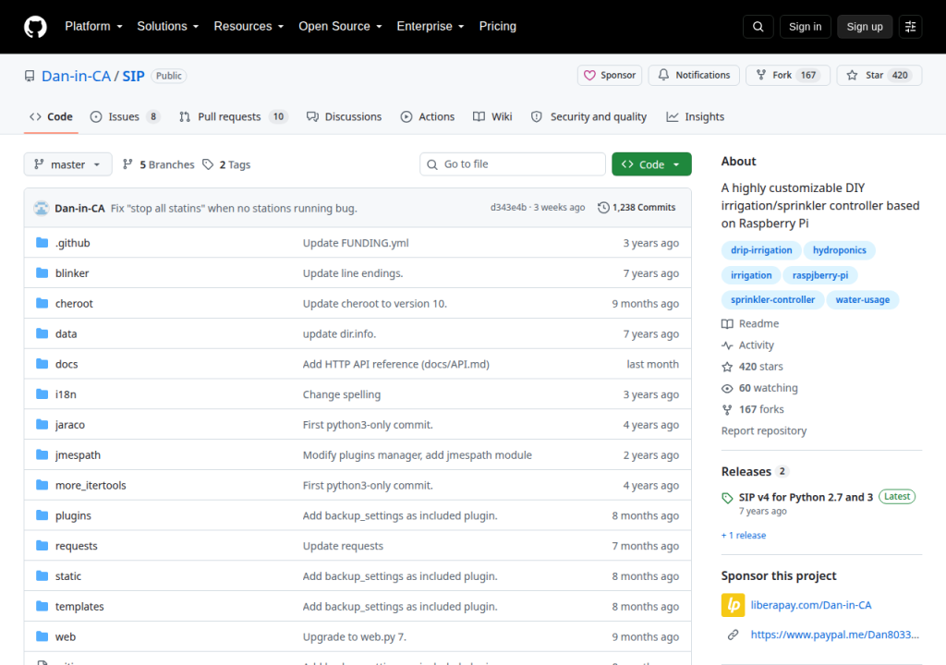The image size is (946, 665).
Task: Click the hydroponics topic tag
Action: tap(839, 250)
